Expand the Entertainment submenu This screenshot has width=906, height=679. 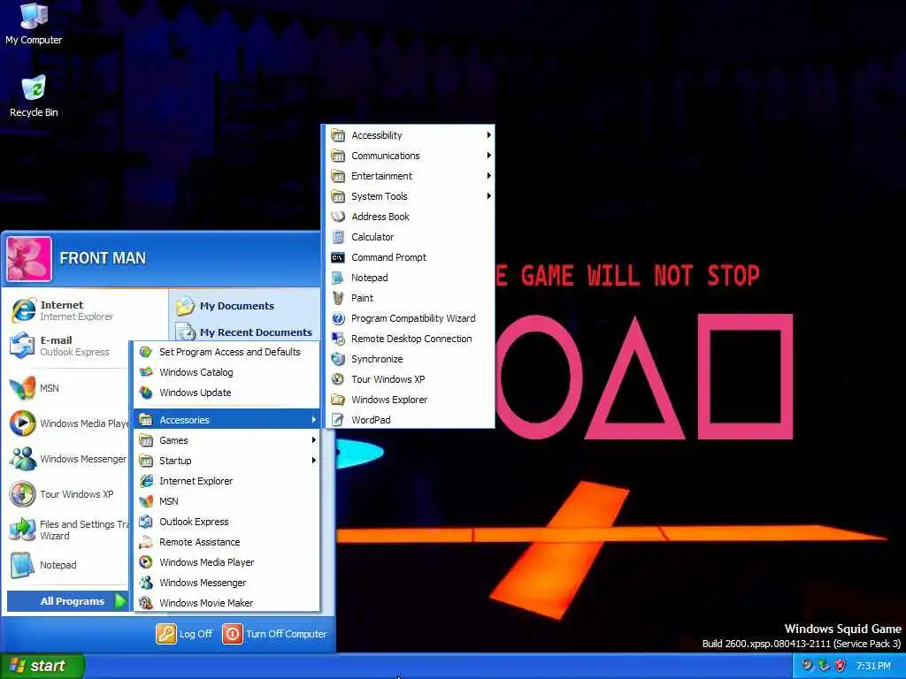click(411, 176)
